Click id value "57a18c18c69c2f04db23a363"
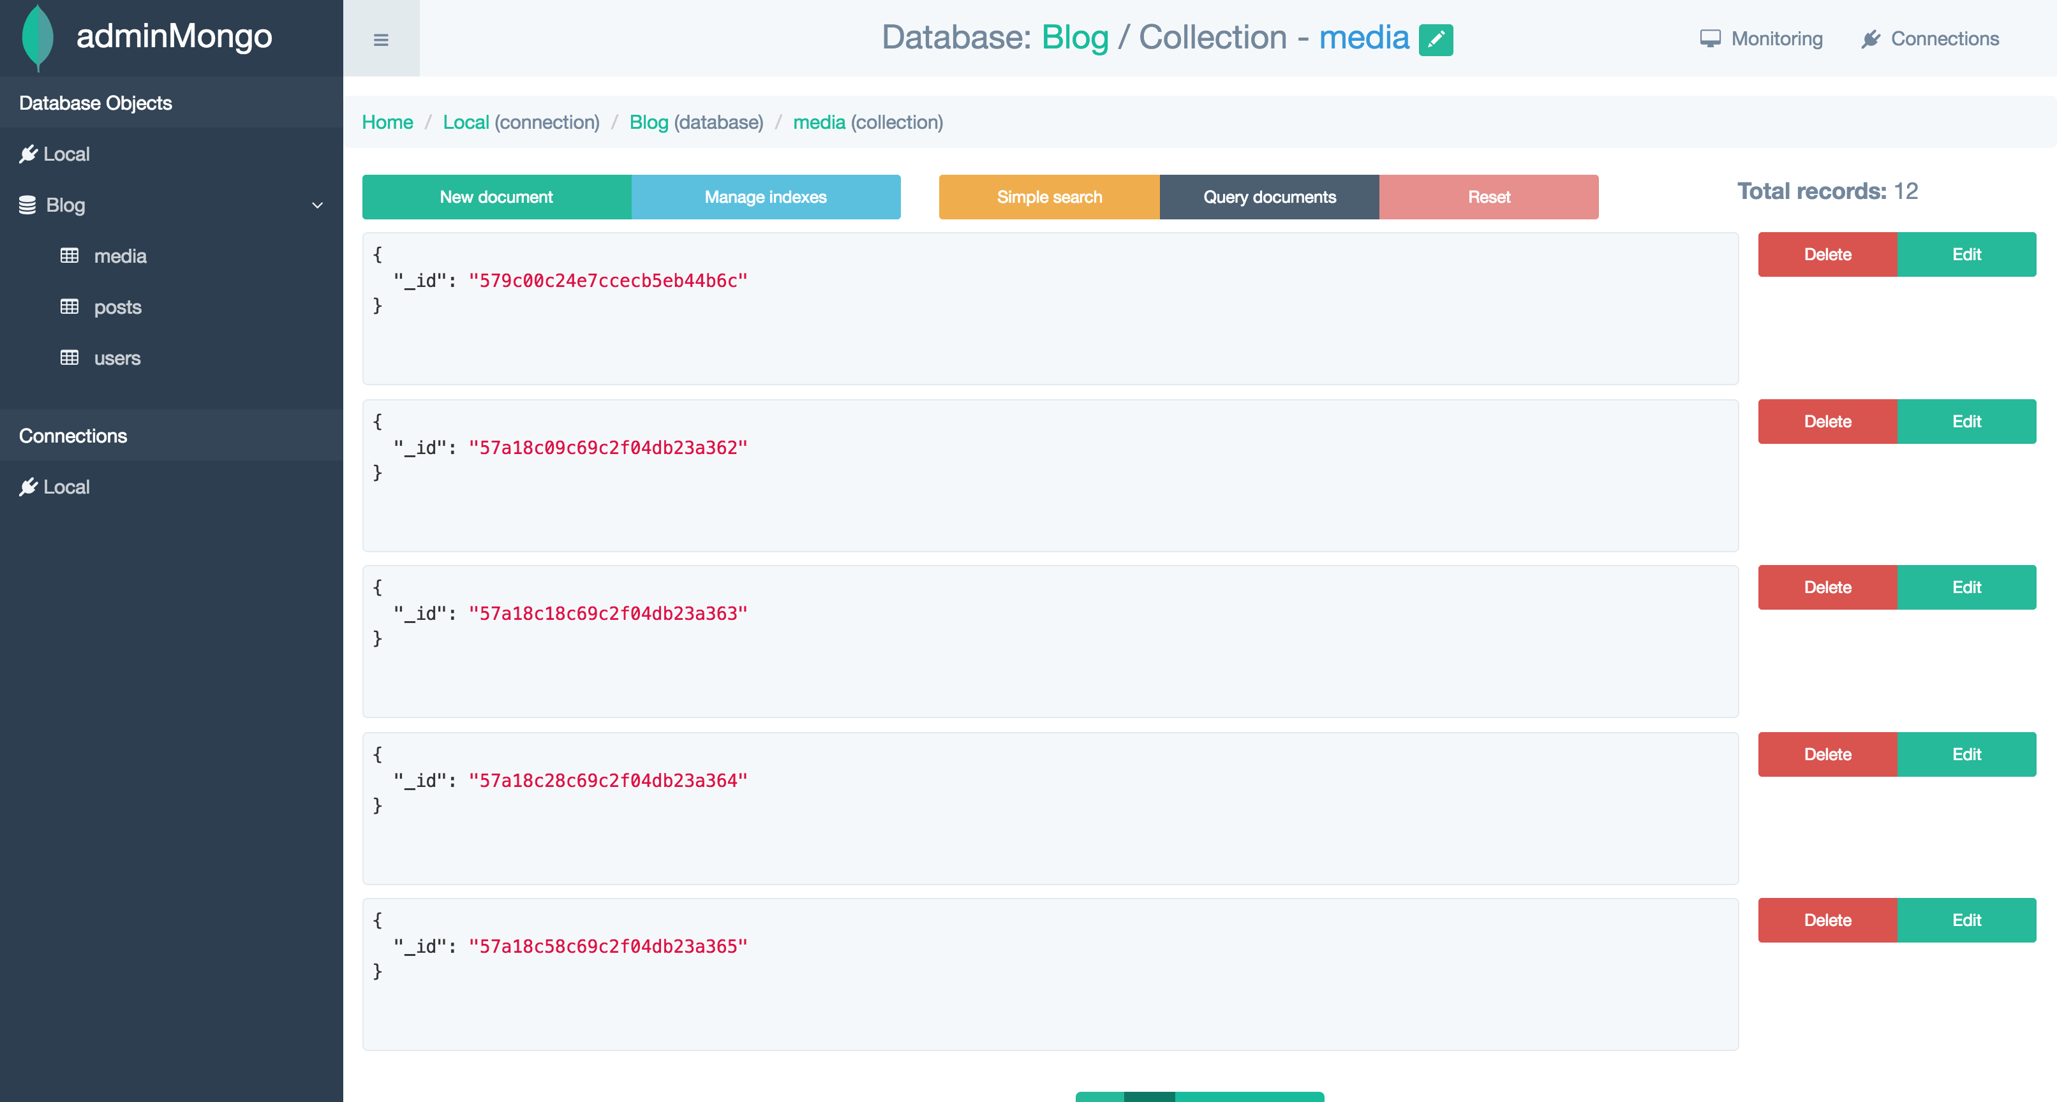This screenshot has width=2057, height=1102. click(609, 613)
